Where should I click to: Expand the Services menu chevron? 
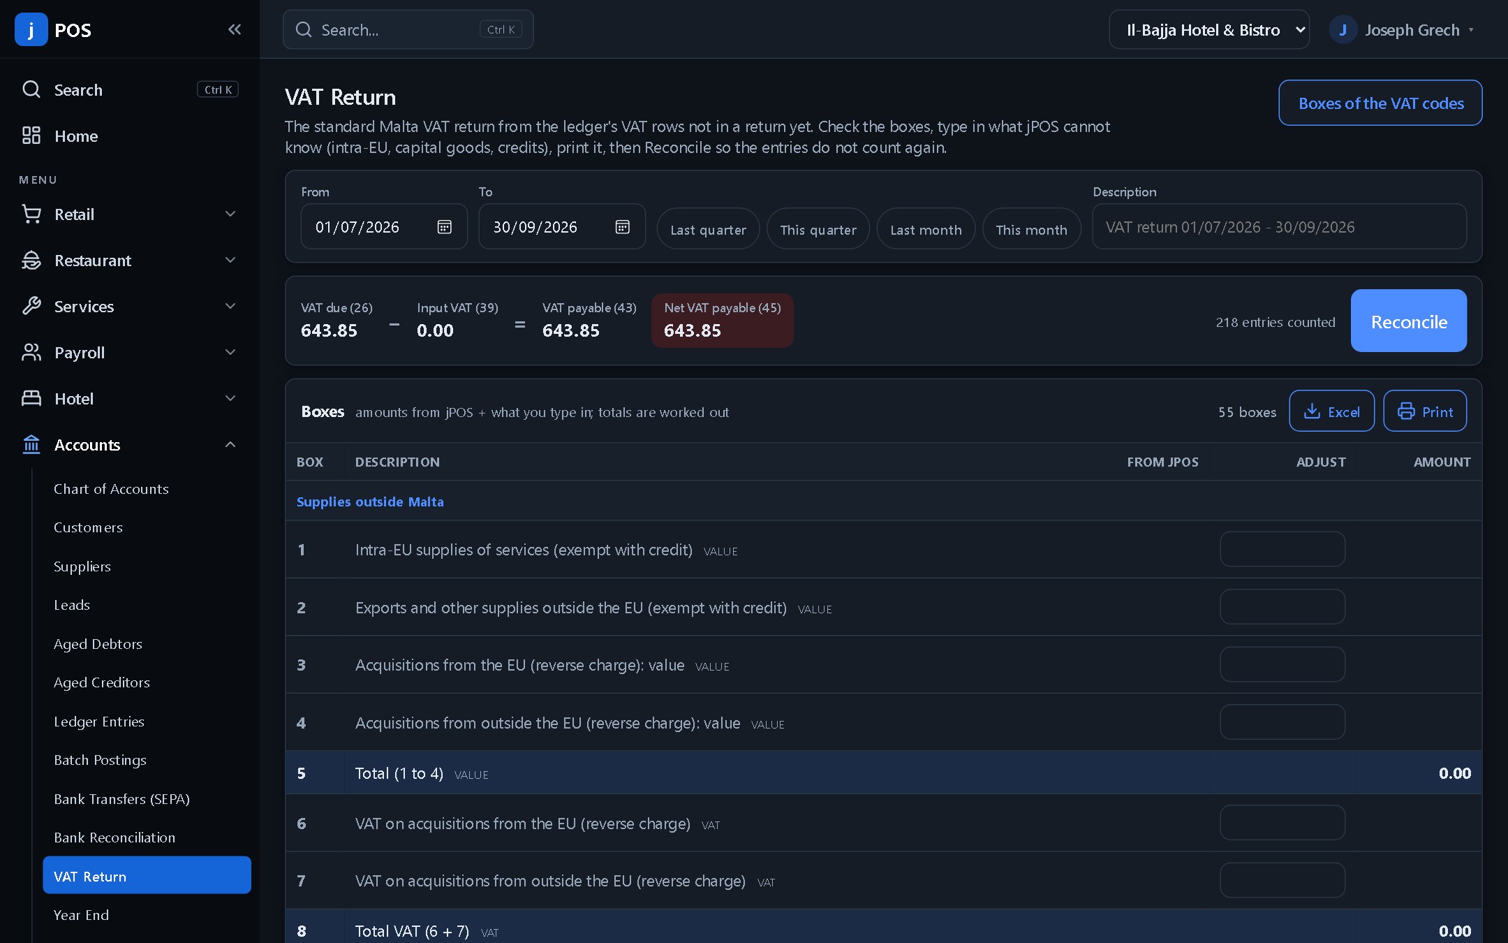coord(230,306)
